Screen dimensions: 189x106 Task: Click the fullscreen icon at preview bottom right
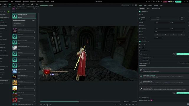pos(136,105)
